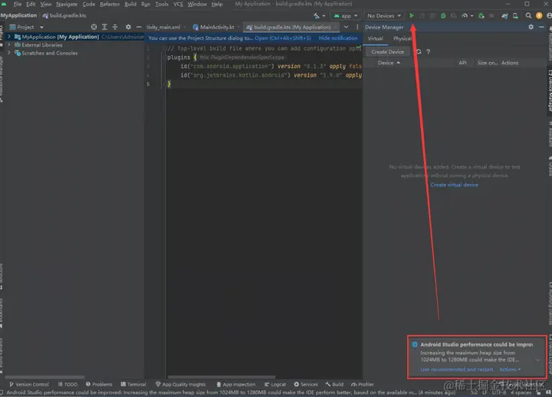Switch to the activity_main.xml editor tab
Screen dimensions: 552x397
pyautogui.click(x=163, y=27)
